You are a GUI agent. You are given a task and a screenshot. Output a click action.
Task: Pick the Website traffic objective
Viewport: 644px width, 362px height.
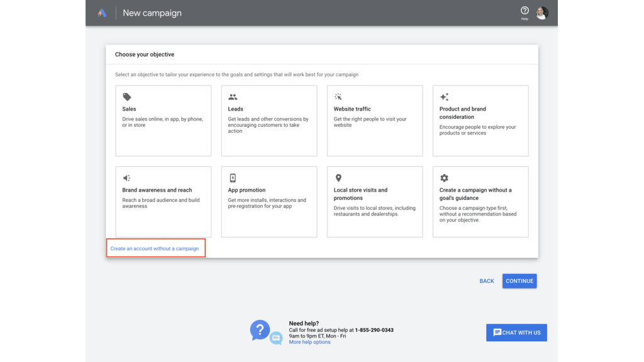(375, 121)
